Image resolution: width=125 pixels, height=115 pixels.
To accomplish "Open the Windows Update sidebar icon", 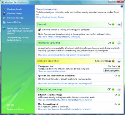I will pyautogui.click(x=4, y=9).
